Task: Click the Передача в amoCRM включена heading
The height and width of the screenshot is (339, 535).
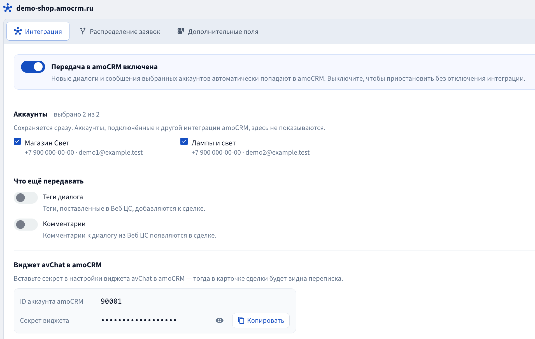Action: click(x=104, y=67)
